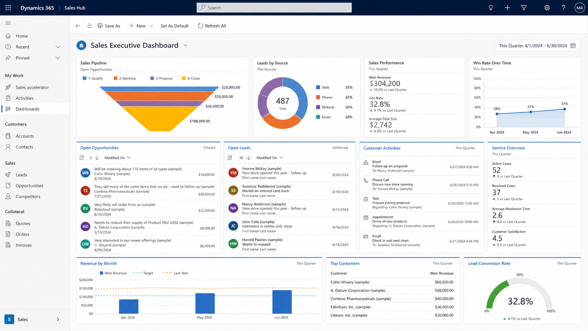Click the Phone legend swatch in Leads by Source

(318, 97)
